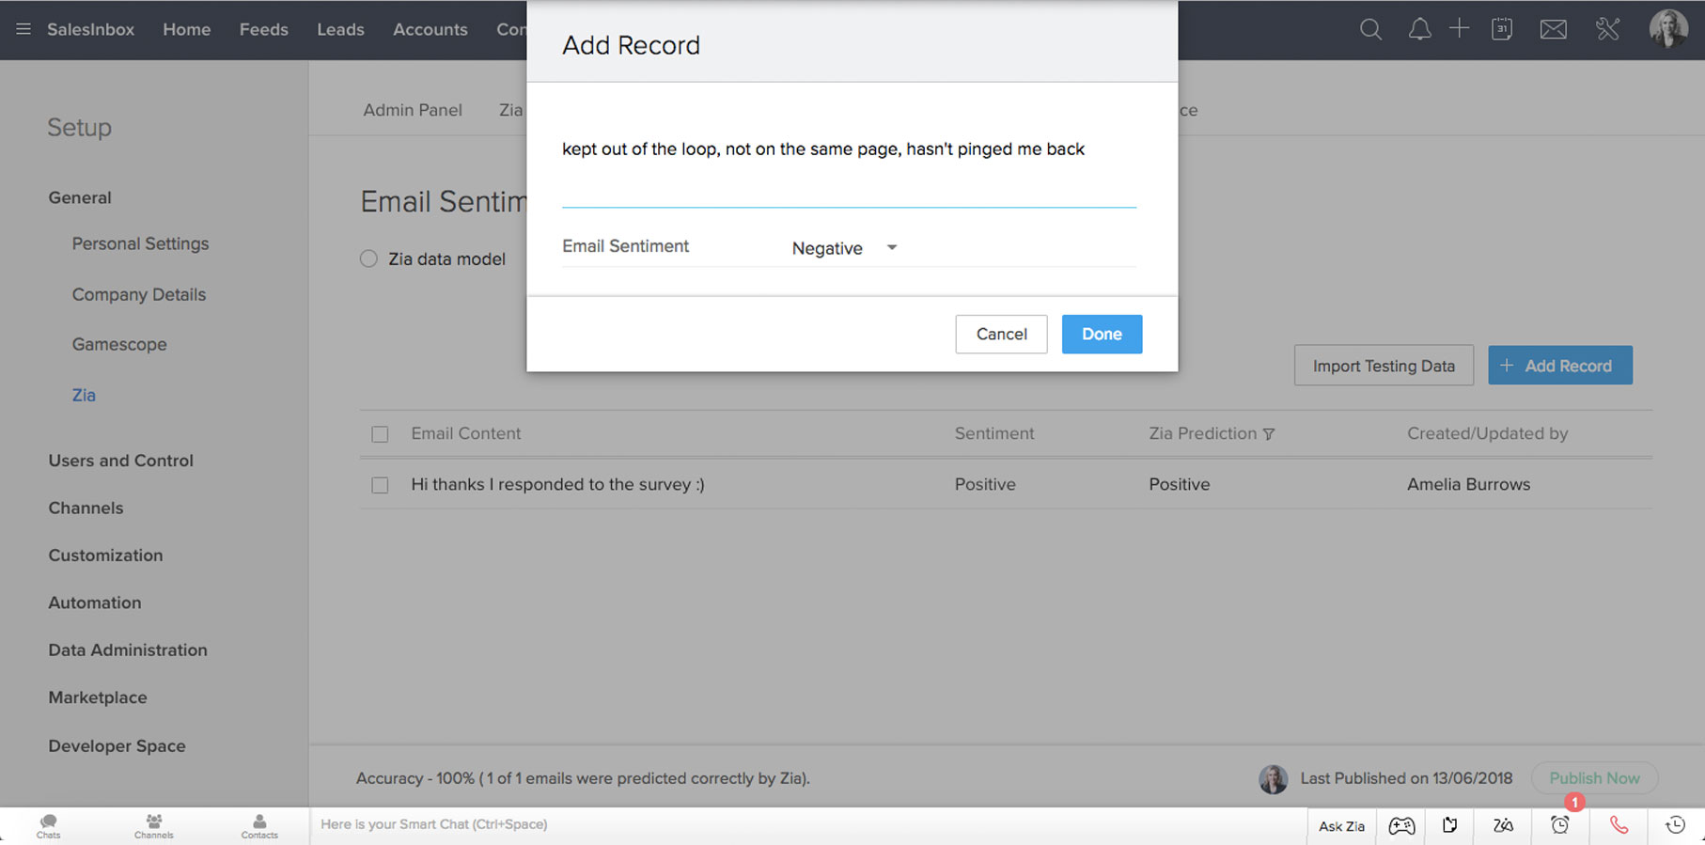The image size is (1705, 845).
Task: Open Channels in the bottom bar
Action: [x=154, y=826]
